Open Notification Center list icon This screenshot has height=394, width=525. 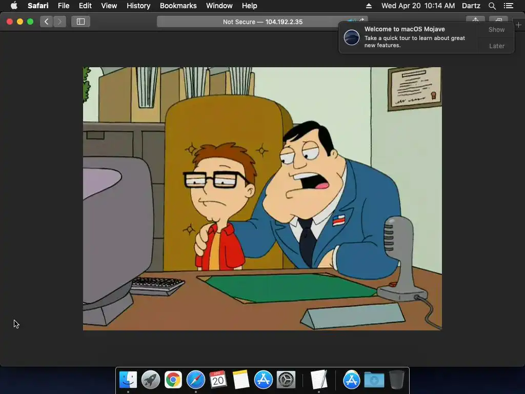click(x=509, y=6)
